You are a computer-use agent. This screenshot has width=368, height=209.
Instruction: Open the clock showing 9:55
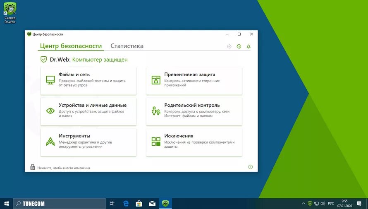tap(345, 203)
